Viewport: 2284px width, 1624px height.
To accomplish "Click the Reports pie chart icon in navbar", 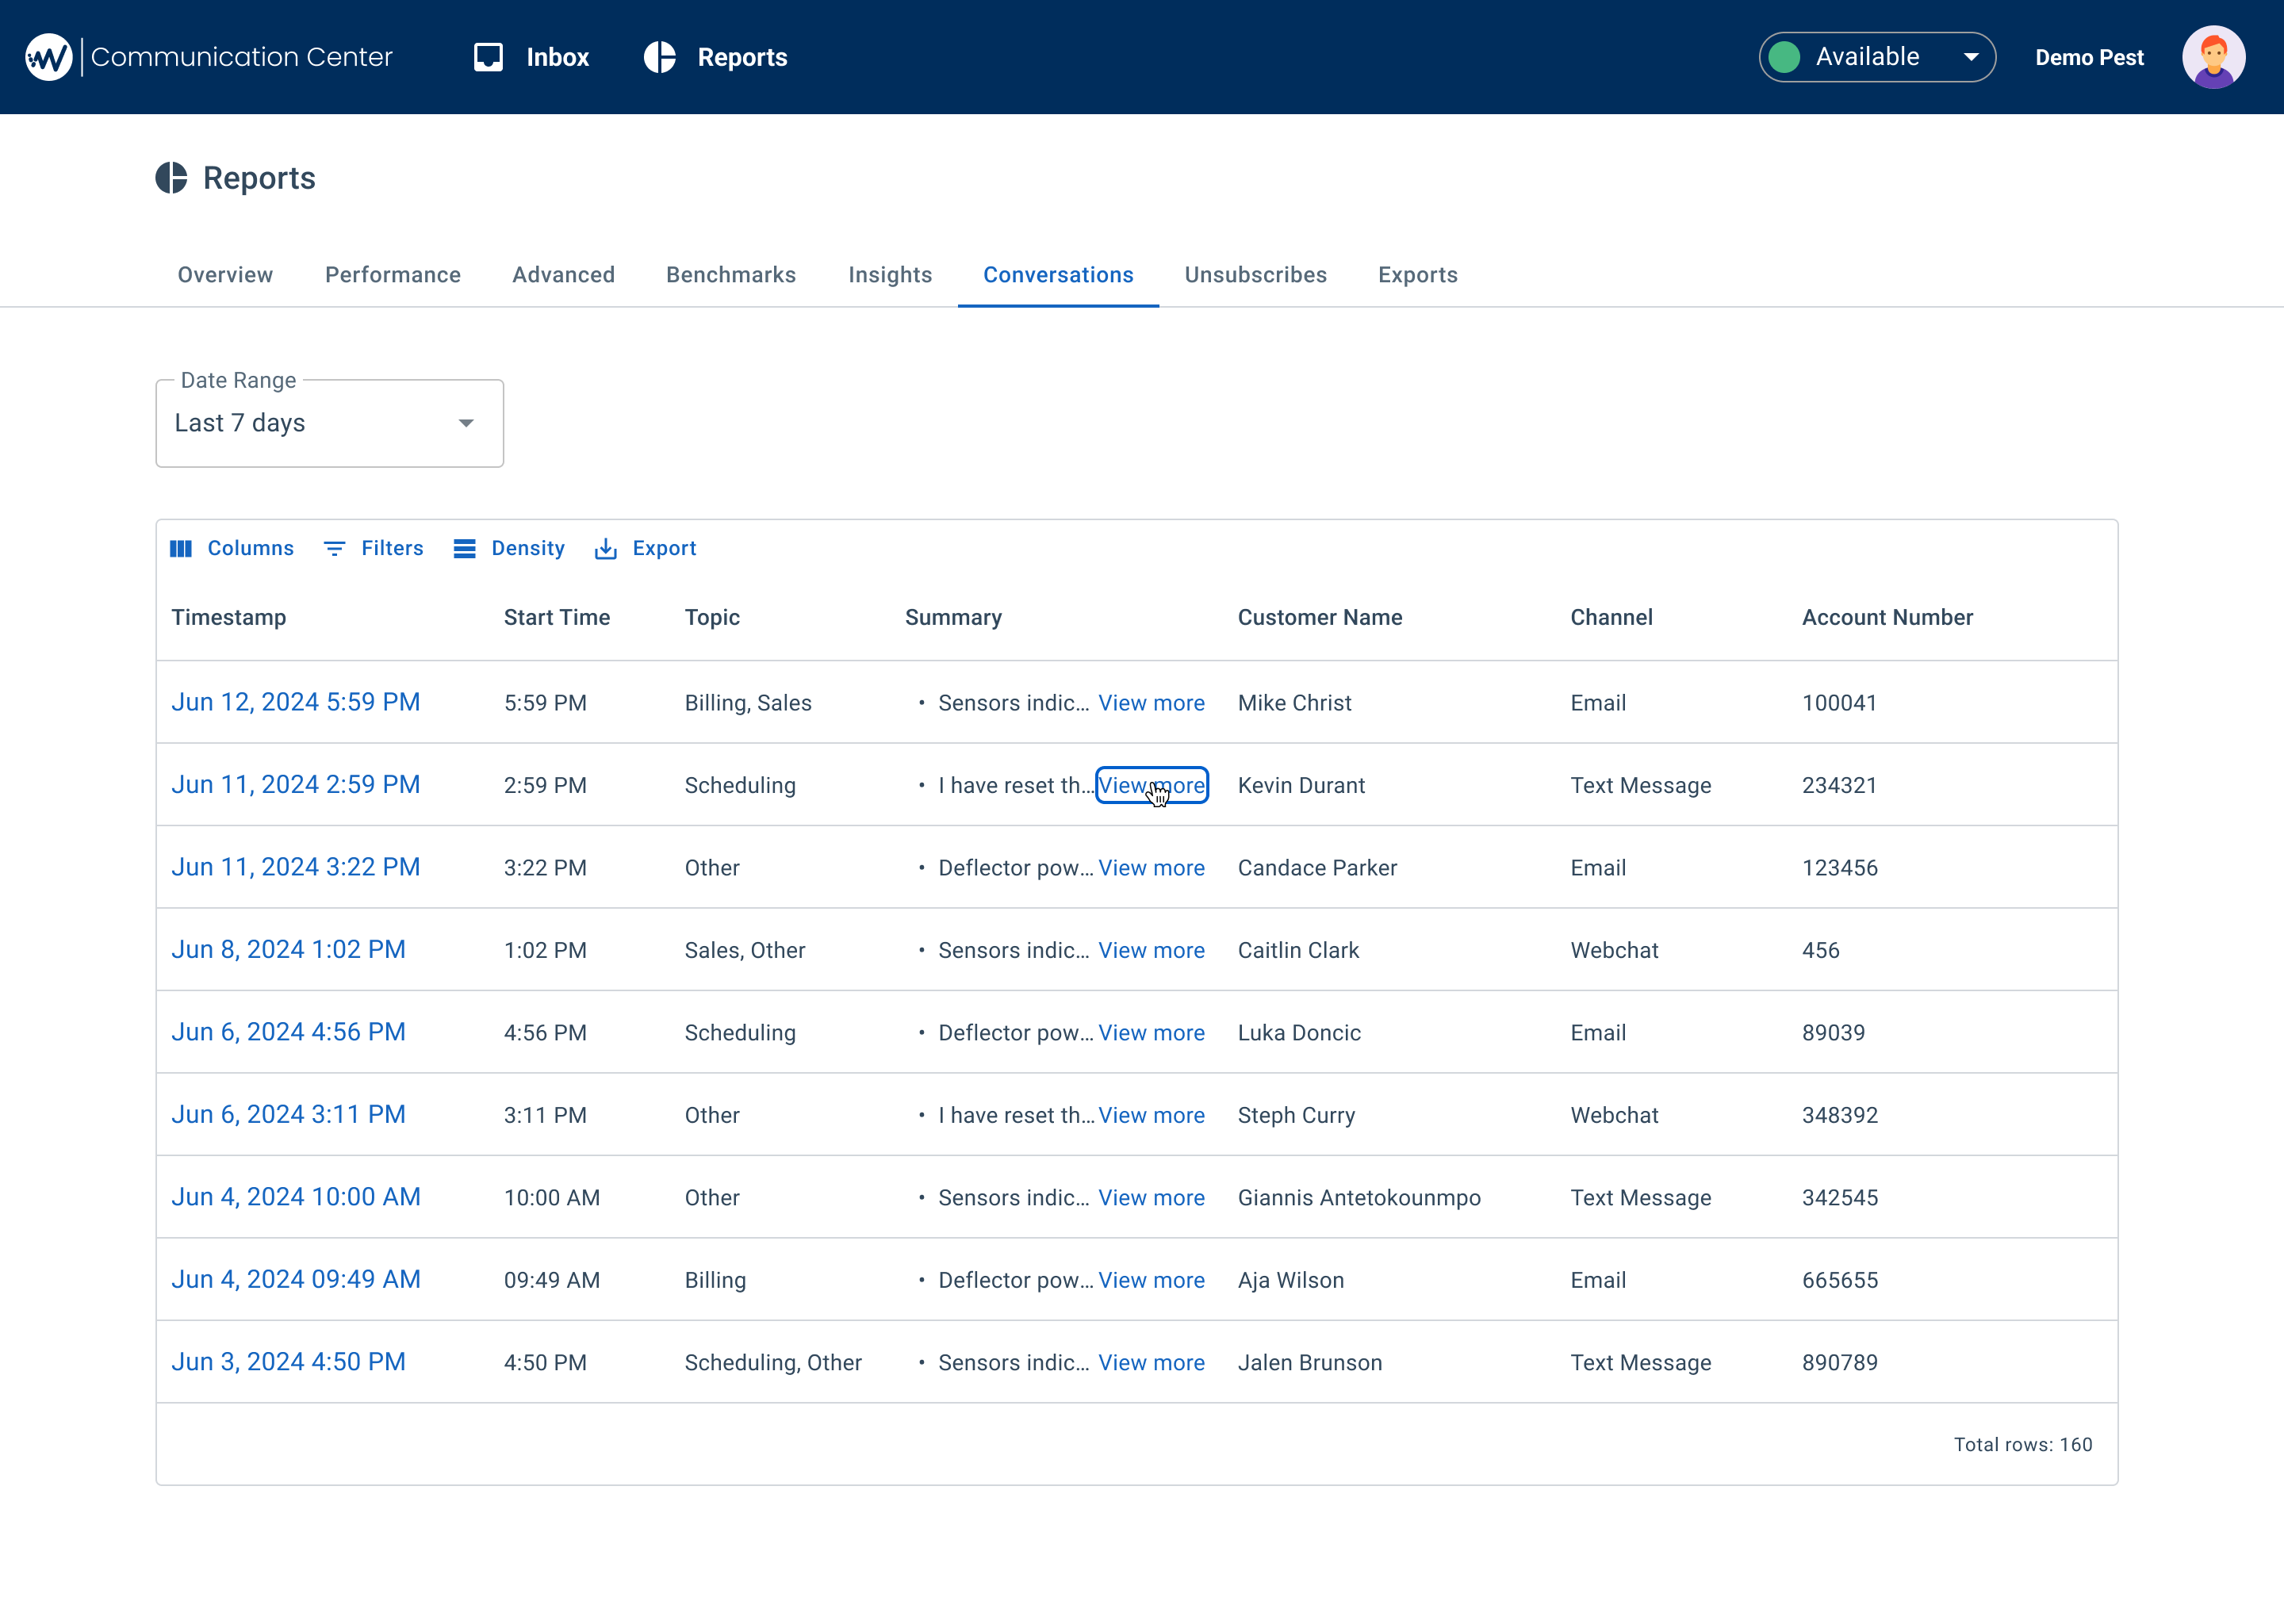I will pos(660,57).
